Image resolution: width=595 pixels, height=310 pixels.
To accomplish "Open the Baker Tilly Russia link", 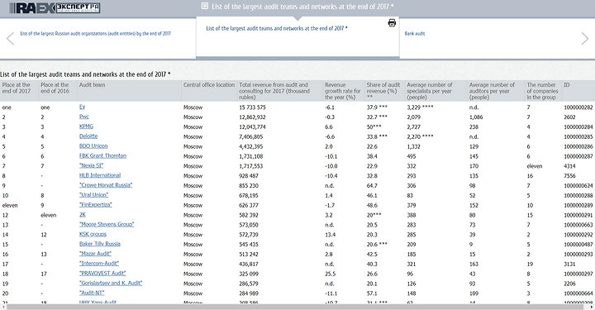I will click(x=100, y=244).
